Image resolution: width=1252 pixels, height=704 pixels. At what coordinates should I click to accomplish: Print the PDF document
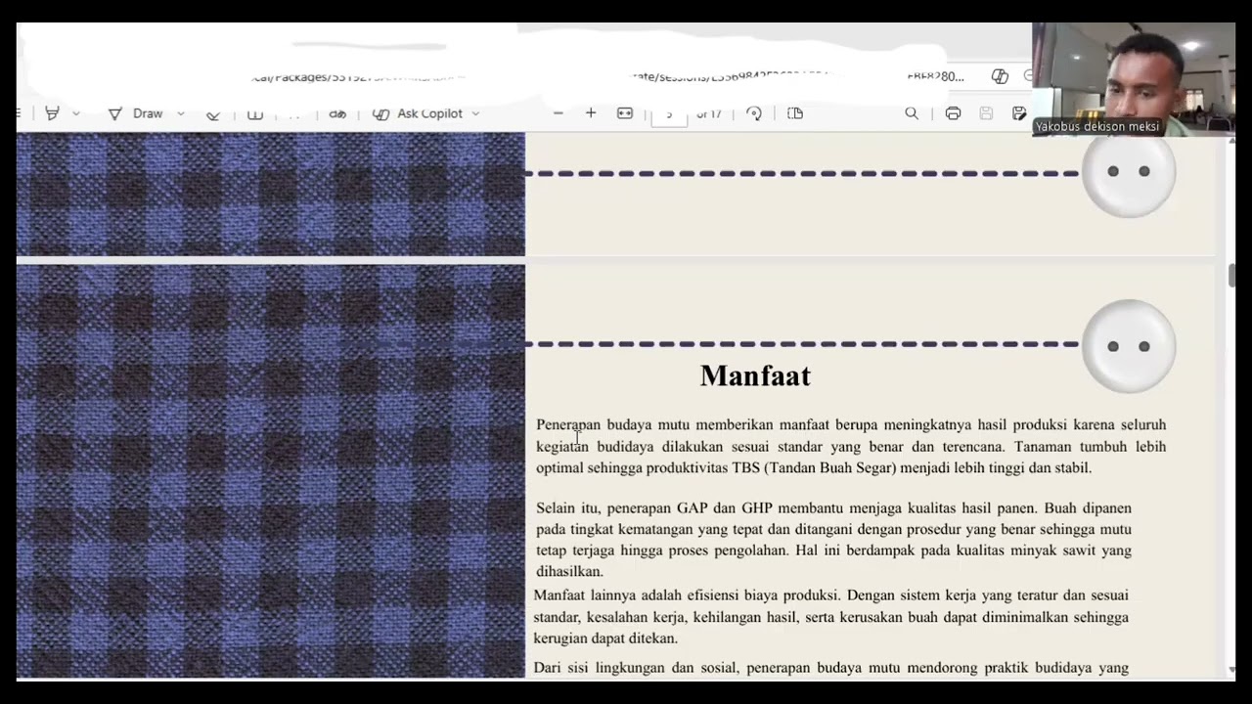coord(953,113)
